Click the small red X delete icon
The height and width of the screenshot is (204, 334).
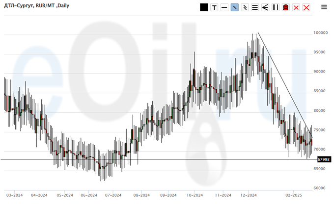click(x=296, y=7)
